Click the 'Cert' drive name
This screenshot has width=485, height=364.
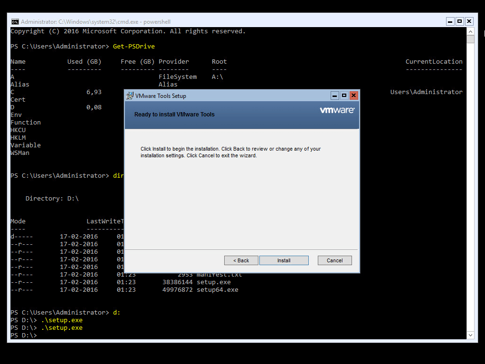(18, 100)
